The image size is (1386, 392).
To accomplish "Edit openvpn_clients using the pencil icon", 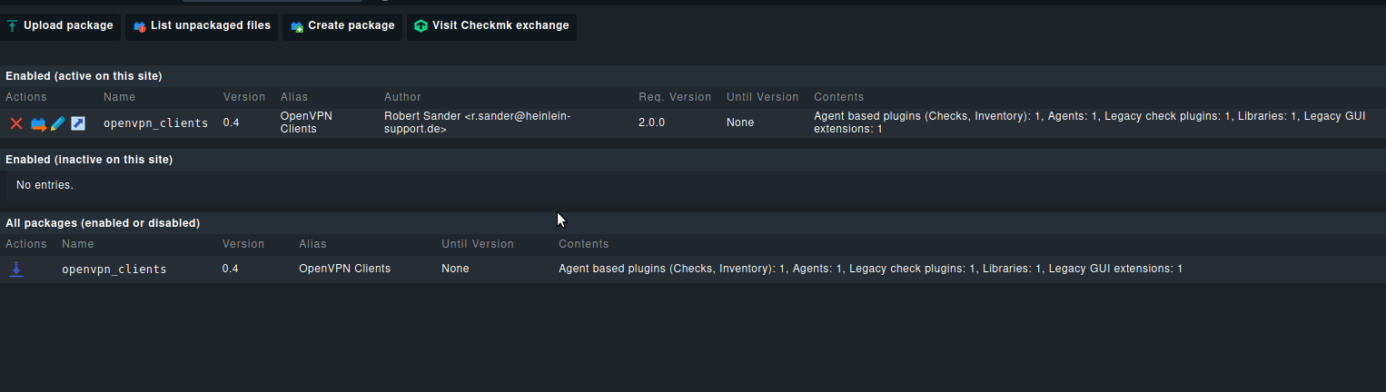I will click(x=58, y=123).
